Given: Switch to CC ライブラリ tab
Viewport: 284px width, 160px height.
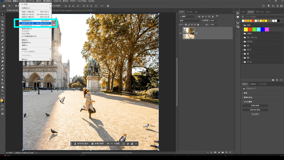Looking at the screenshot, I should point(263,84).
